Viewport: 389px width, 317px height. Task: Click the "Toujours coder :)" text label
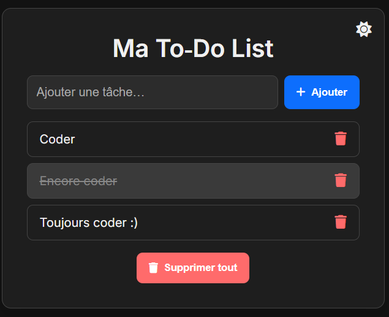pos(89,223)
